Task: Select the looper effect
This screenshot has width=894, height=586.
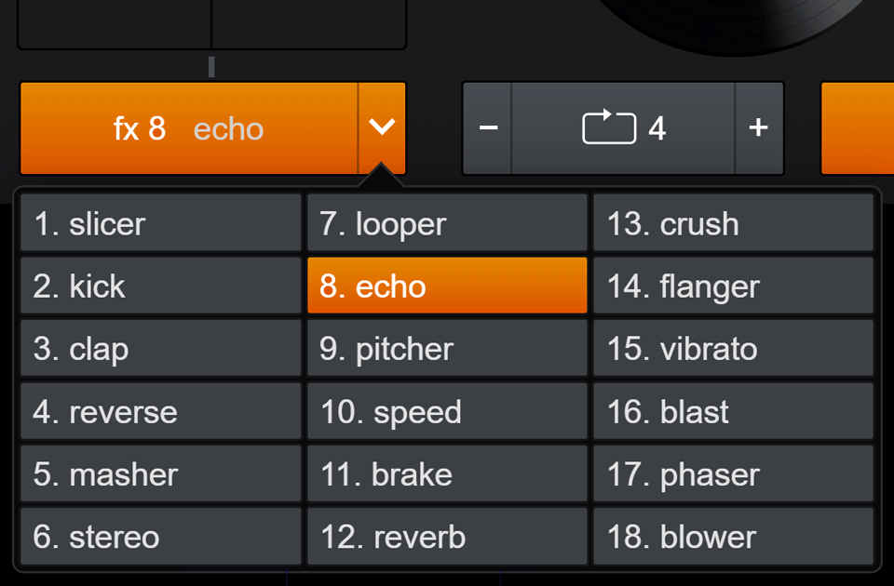Action: (446, 223)
